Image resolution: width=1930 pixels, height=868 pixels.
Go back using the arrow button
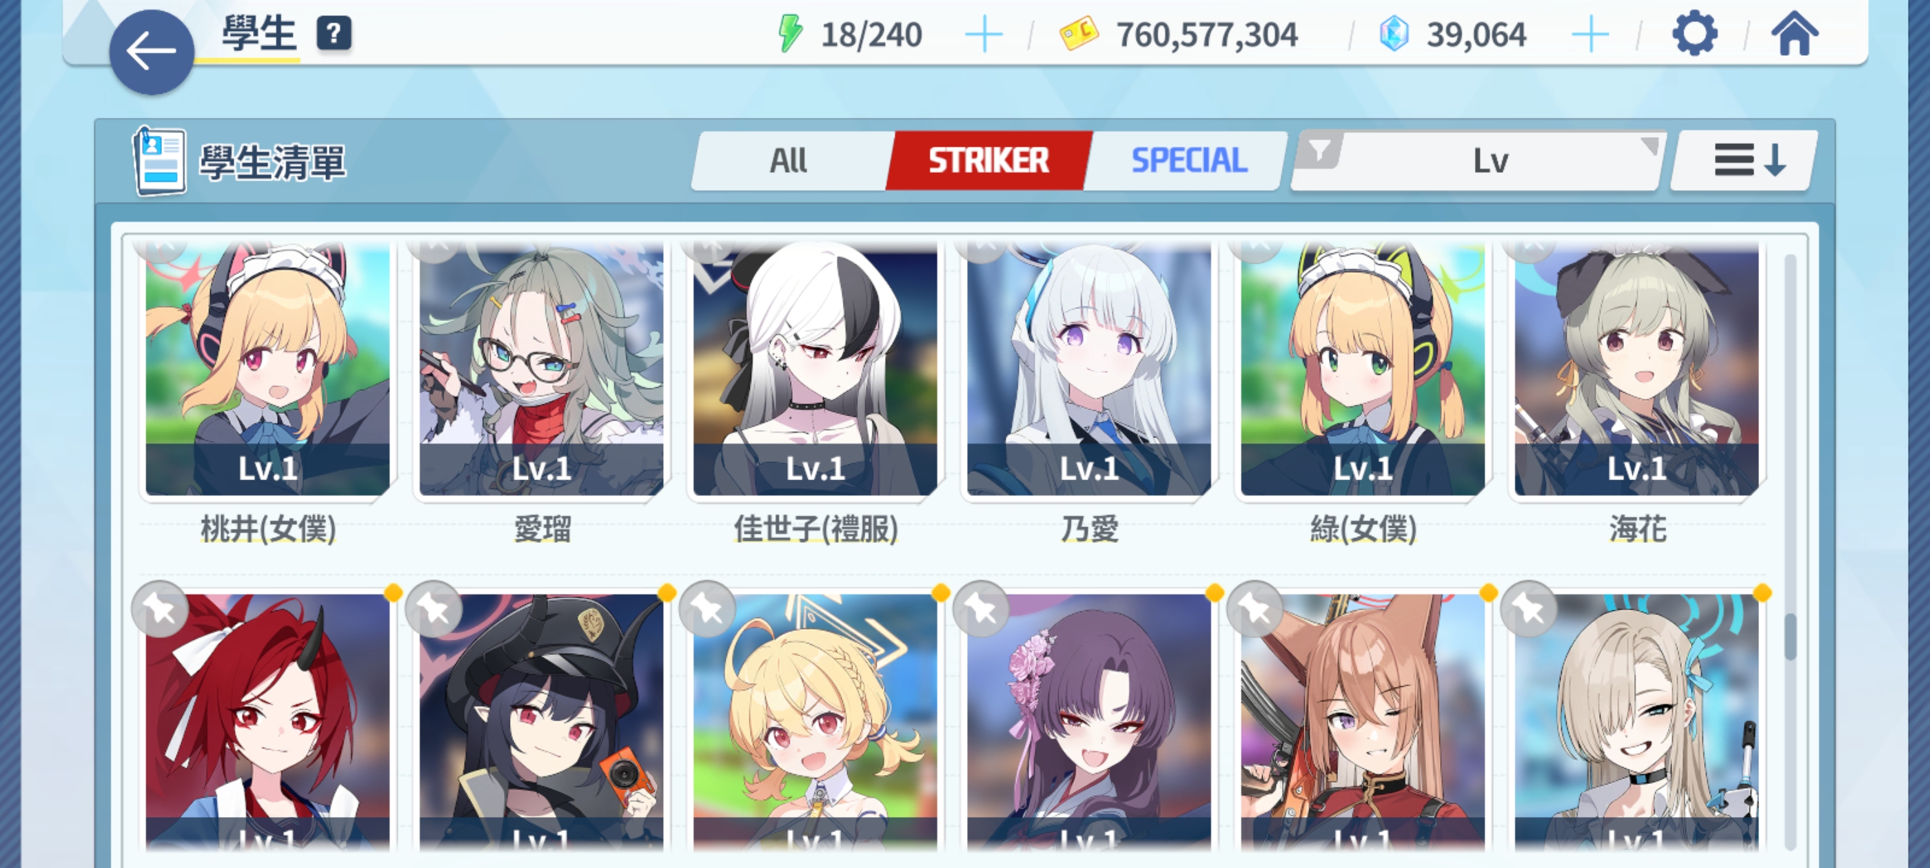tap(152, 52)
